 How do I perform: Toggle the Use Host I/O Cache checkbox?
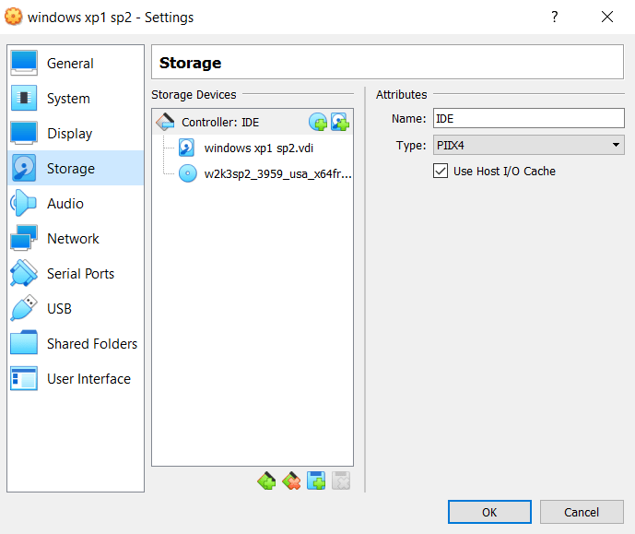coord(441,171)
